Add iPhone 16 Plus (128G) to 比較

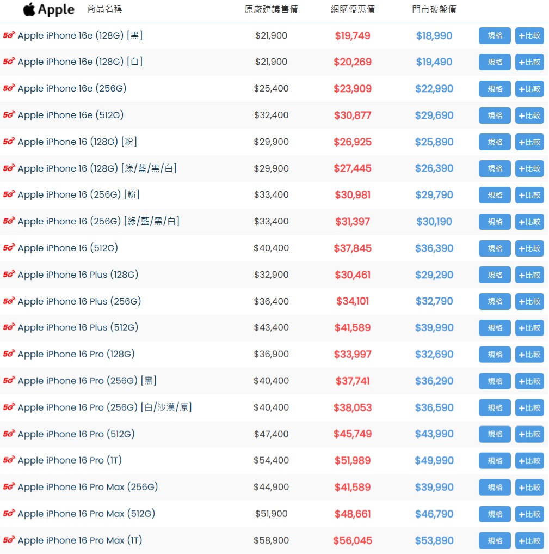(x=529, y=275)
